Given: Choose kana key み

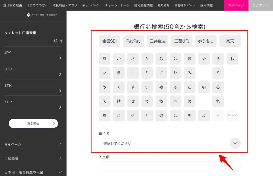Looking at the screenshot, I should click(x=190, y=73).
